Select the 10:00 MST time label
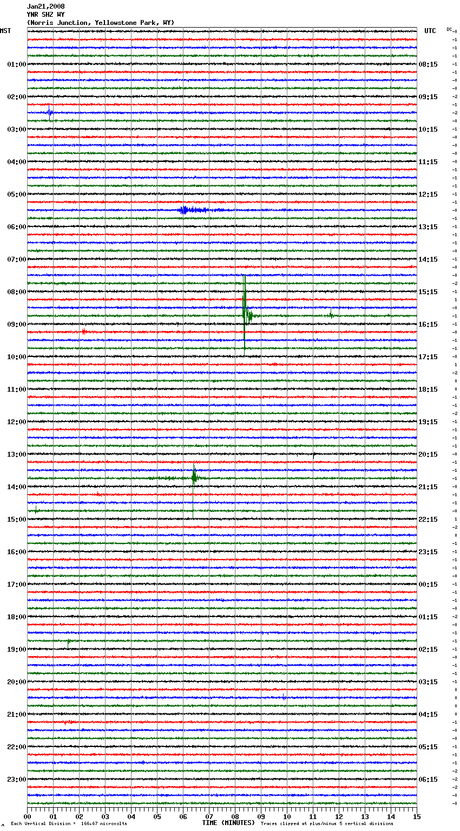This screenshot has height=831, width=460. click(x=17, y=357)
